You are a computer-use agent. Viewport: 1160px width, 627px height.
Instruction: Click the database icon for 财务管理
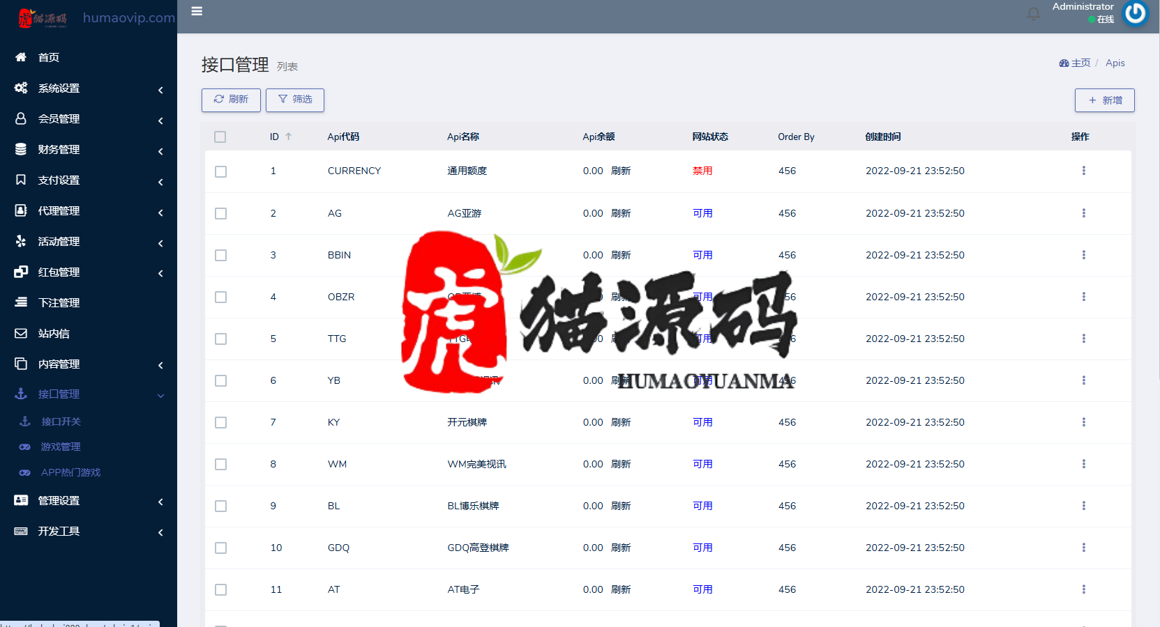coord(21,149)
